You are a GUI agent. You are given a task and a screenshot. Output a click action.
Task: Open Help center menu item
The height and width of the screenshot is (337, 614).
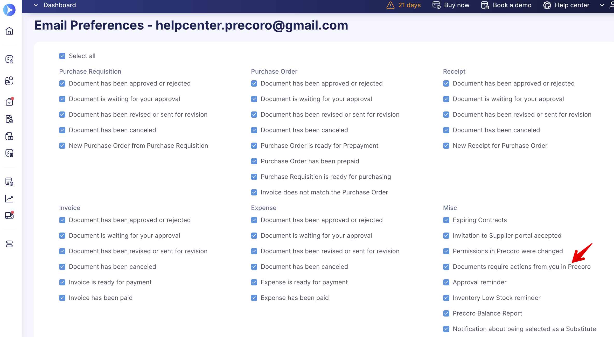point(572,5)
